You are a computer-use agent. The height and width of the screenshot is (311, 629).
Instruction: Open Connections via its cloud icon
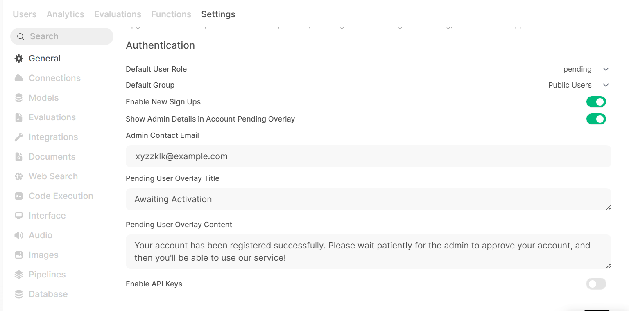(19, 78)
